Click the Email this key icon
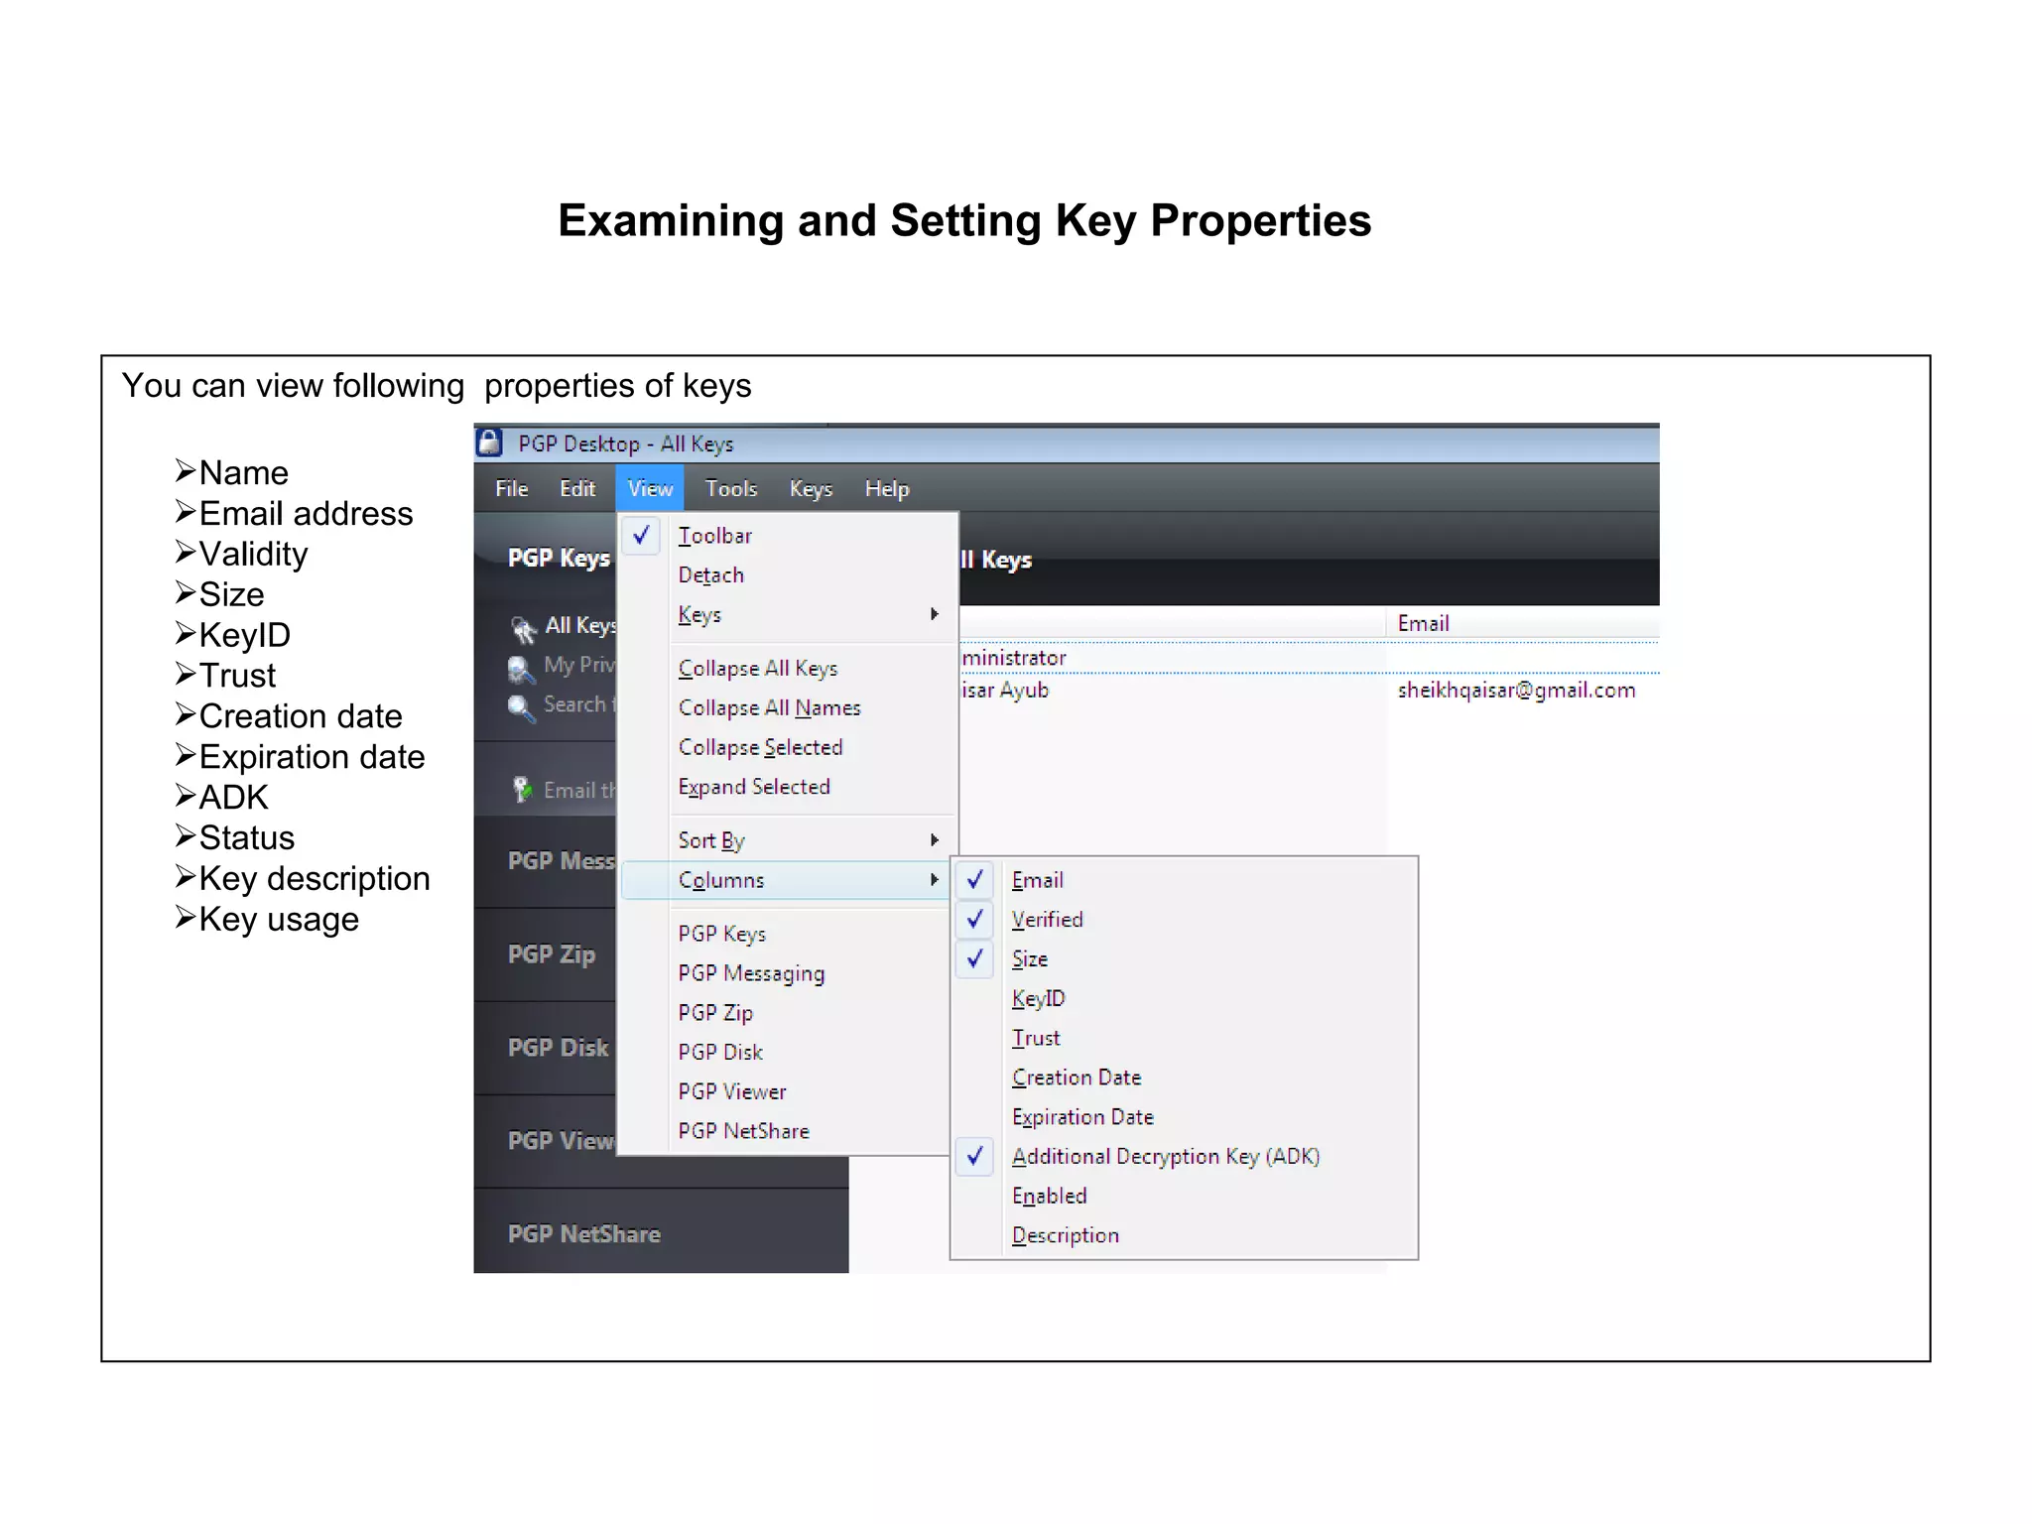Screen dimensions: 2032x1524 pos(522,790)
